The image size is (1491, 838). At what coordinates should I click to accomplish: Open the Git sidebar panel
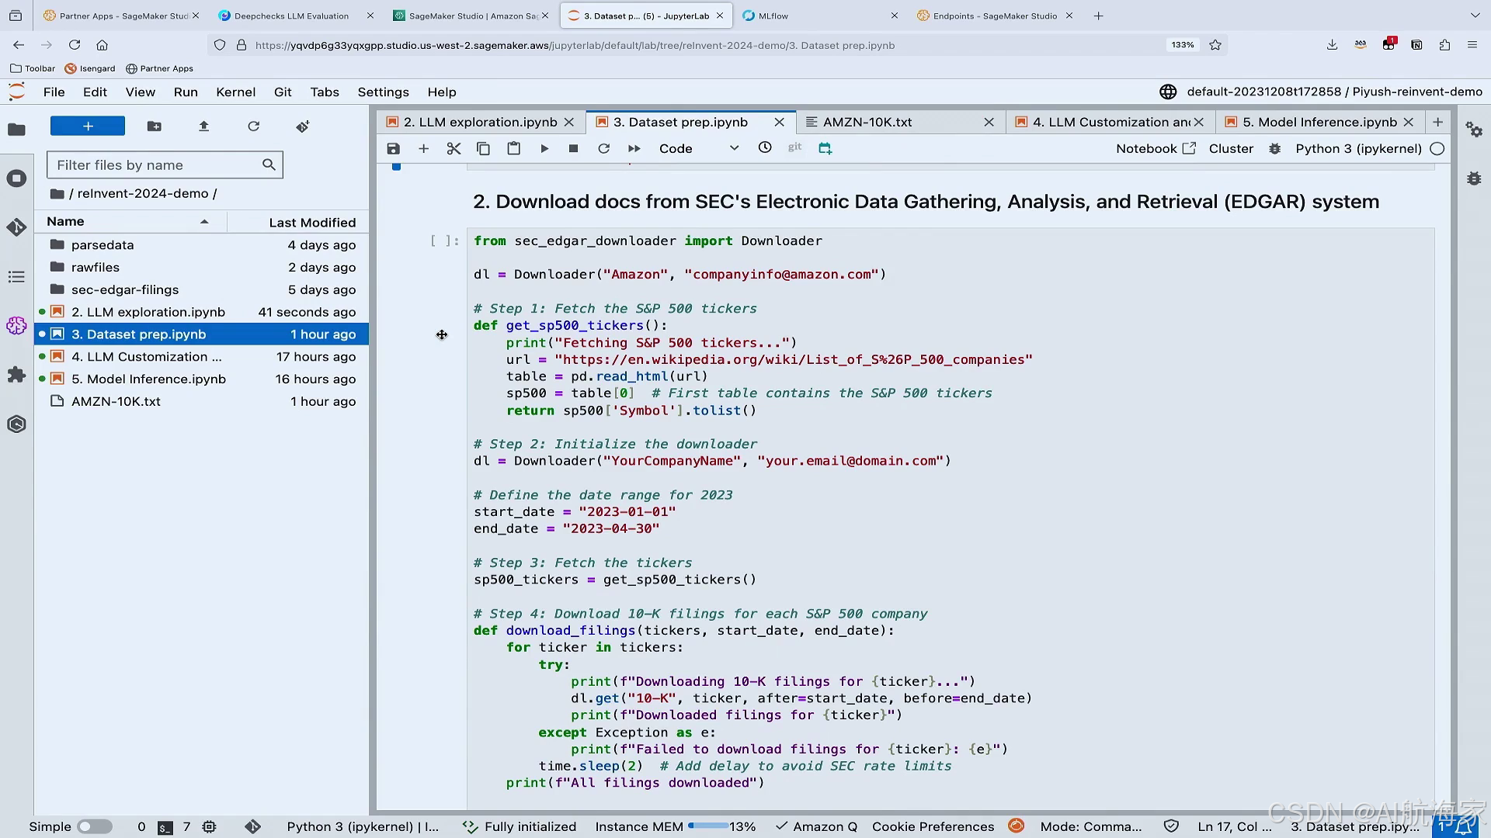16,227
